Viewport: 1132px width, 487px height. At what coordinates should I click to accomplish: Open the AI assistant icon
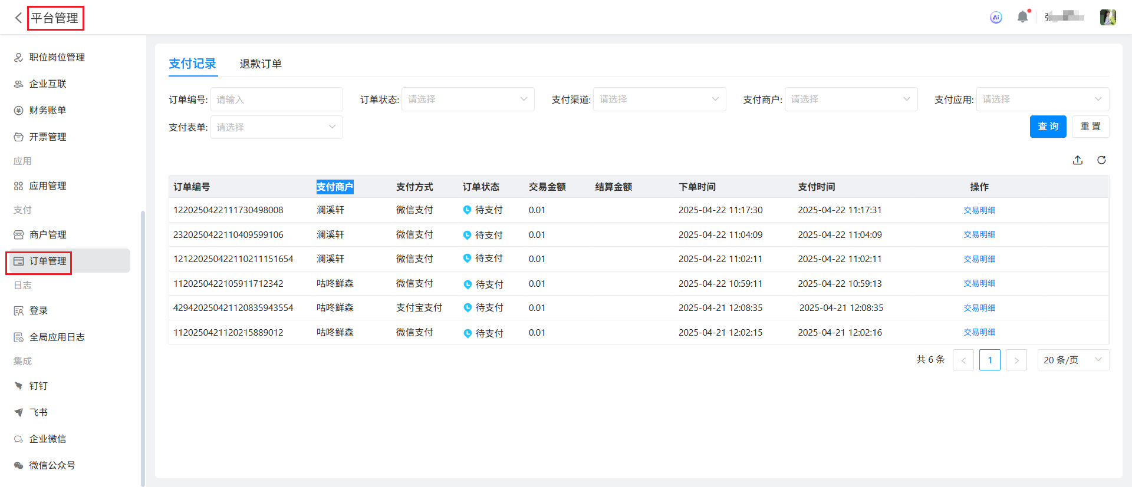(x=996, y=18)
